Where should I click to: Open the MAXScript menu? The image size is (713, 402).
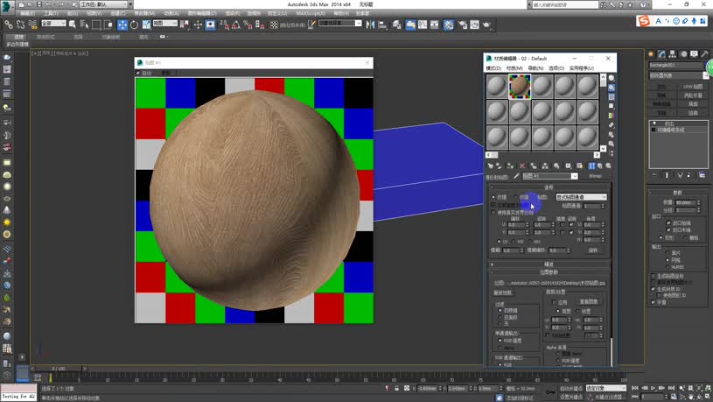[x=310, y=14]
